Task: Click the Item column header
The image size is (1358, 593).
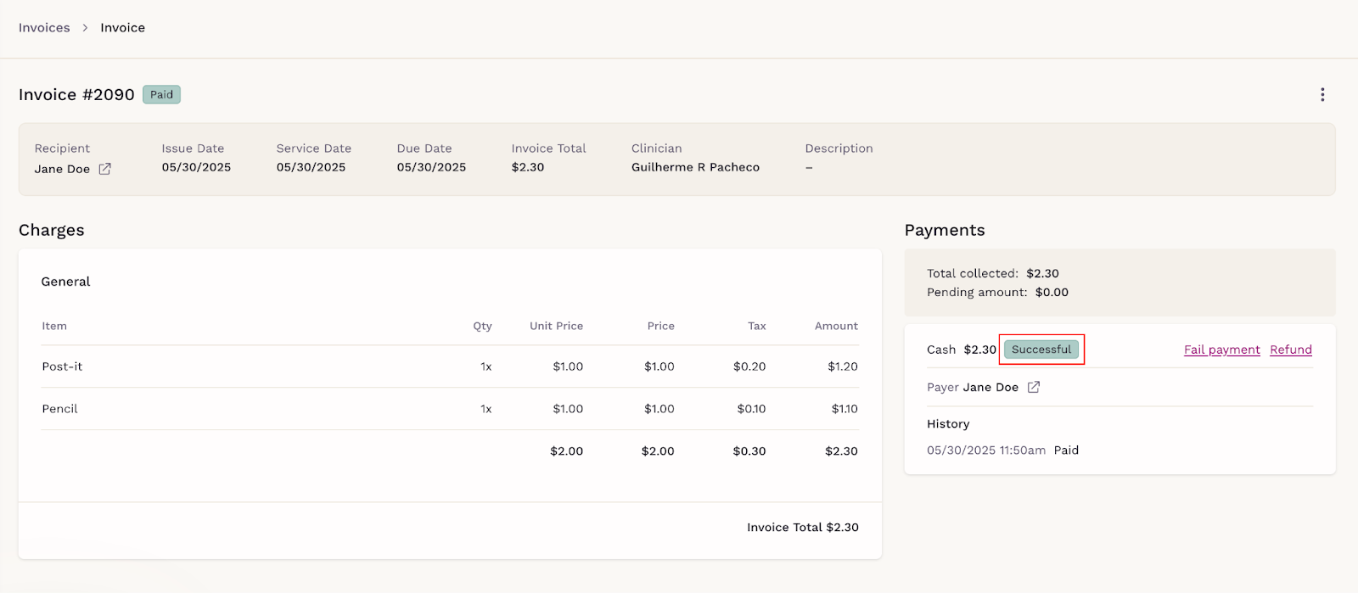Action: point(54,326)
